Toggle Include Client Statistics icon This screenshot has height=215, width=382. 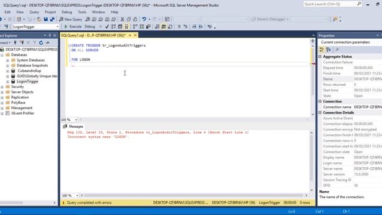point(148,26)
